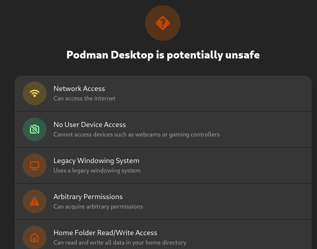The width and height of the screenshot is (317, 249).
Task: Click the green crossed-out camera icon
Action: 35,129
